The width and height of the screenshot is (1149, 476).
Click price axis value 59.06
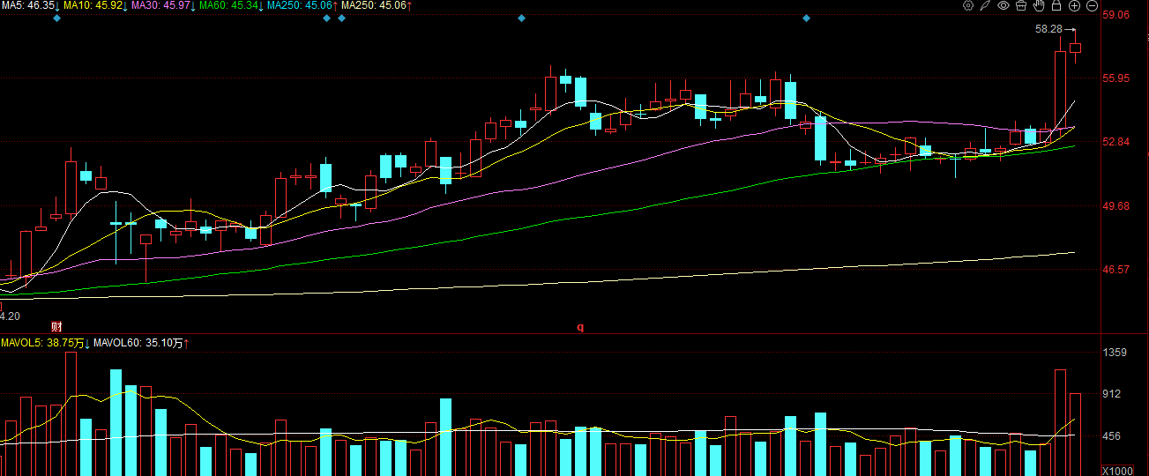[x=1116, y=15]
